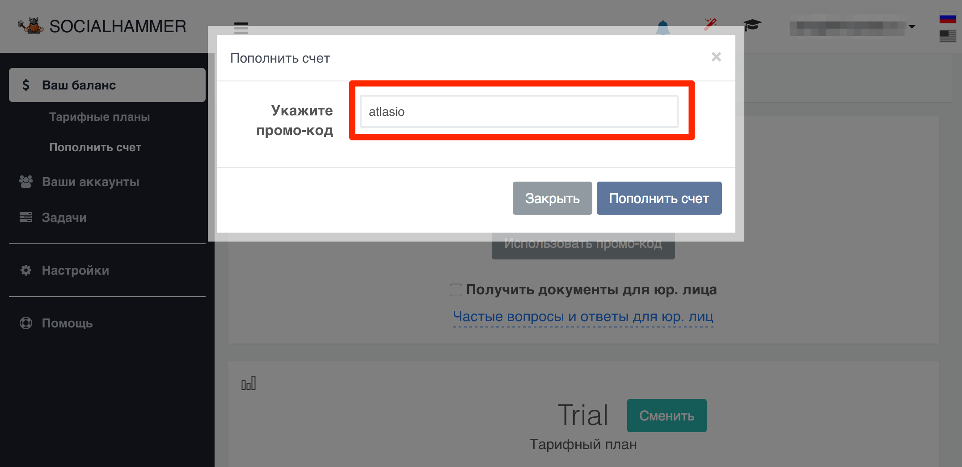Switch language to Russian flag
Viewport: 962px width, 467px height.
947,19
